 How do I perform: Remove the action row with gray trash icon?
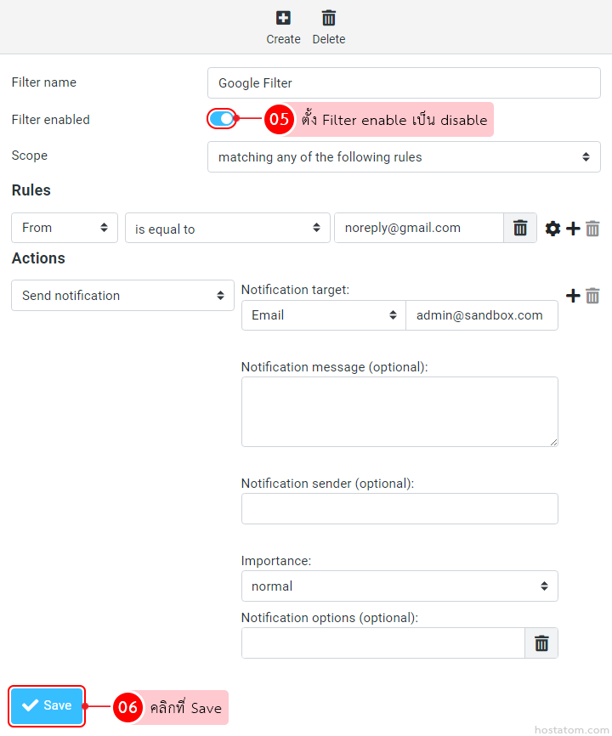coord(593,296)
